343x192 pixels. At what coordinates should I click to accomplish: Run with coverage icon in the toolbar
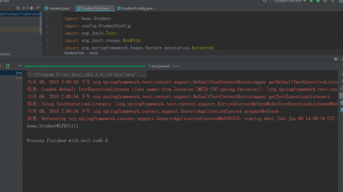click(x=325, y=1)
